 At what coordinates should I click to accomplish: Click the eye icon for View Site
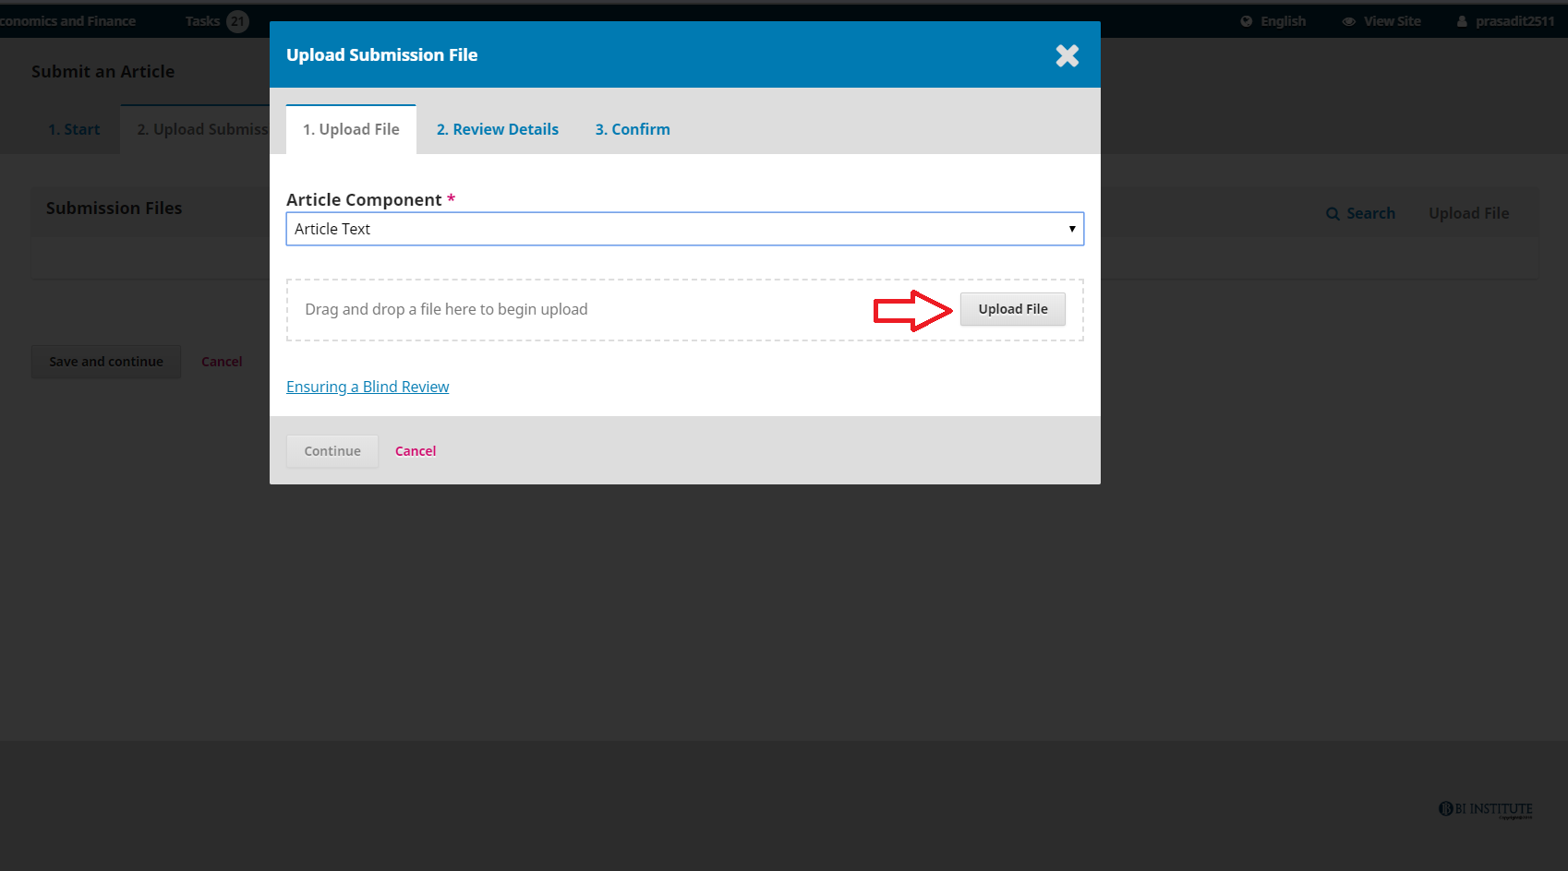tap(1348, 21)
